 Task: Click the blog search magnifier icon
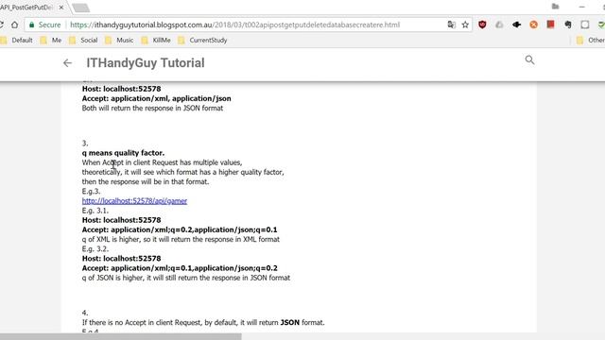click(x=529, y=59)
